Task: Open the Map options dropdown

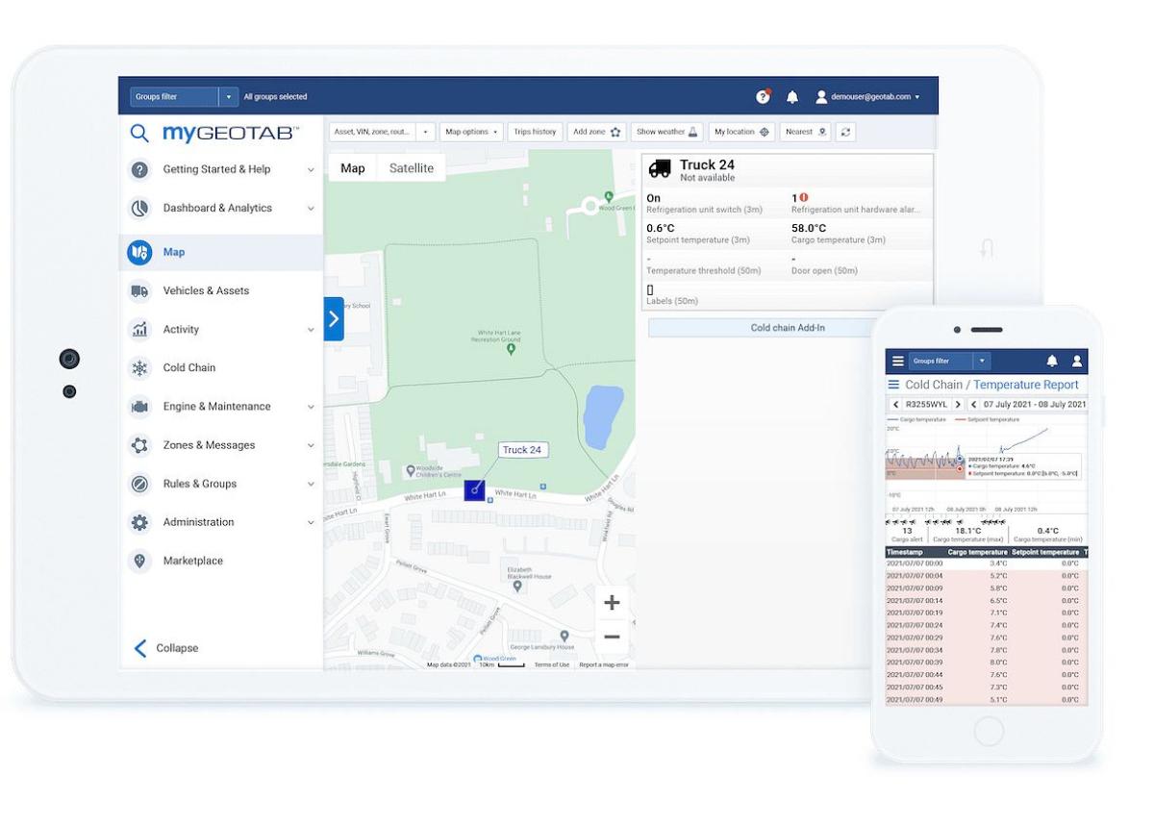Action: click(472, 132)
